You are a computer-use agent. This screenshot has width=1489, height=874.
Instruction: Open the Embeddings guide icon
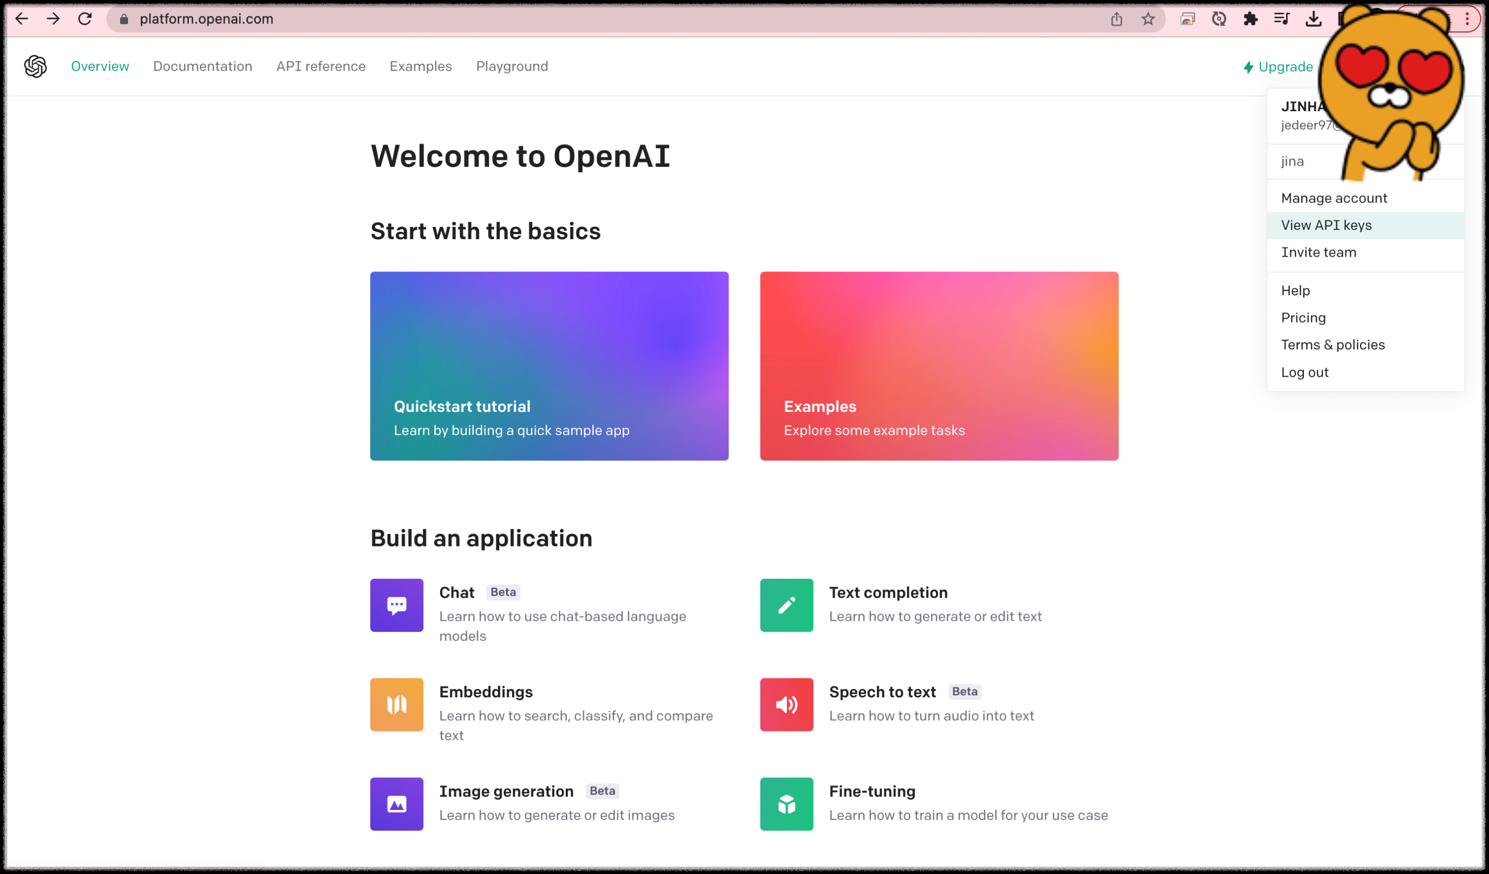[x=397, y=704]
